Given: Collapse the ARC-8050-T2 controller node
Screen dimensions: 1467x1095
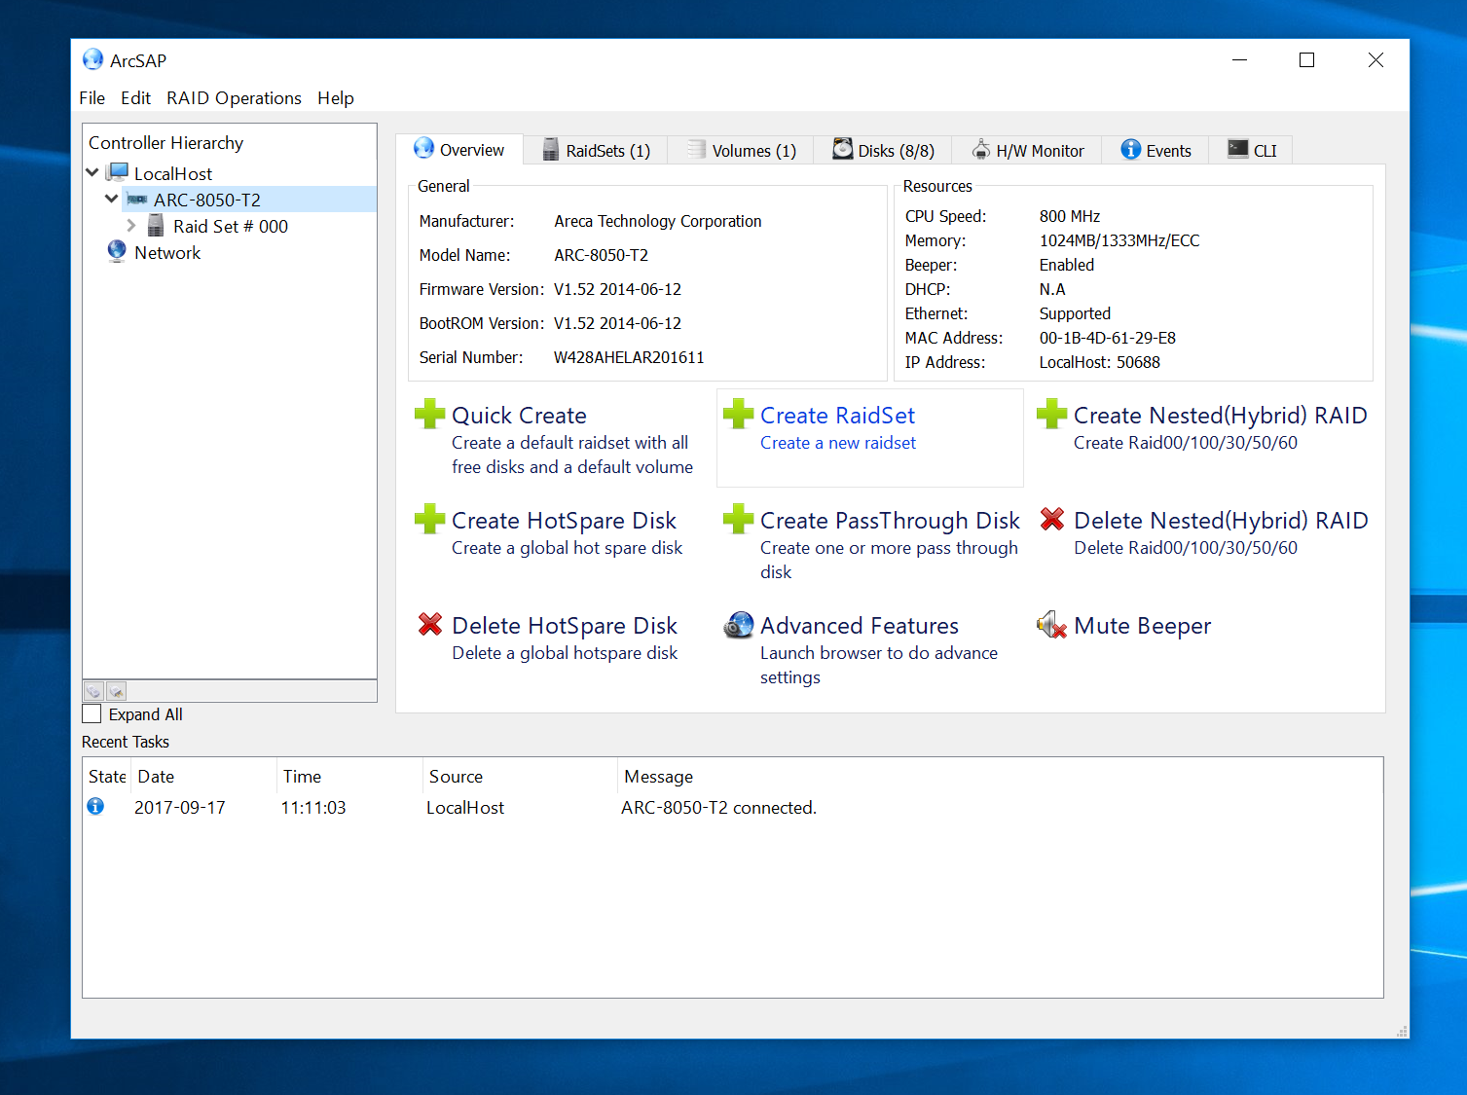Looking at the screenshot, I should 112,200.
